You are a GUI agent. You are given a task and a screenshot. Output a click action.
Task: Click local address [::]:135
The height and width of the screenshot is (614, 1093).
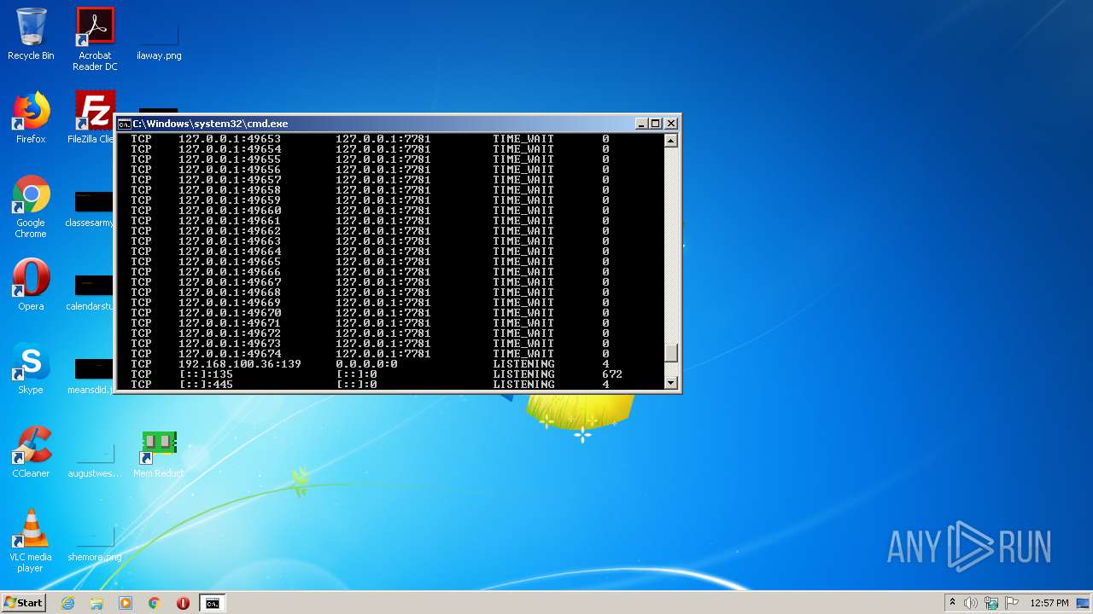click(x=206, y=374)
